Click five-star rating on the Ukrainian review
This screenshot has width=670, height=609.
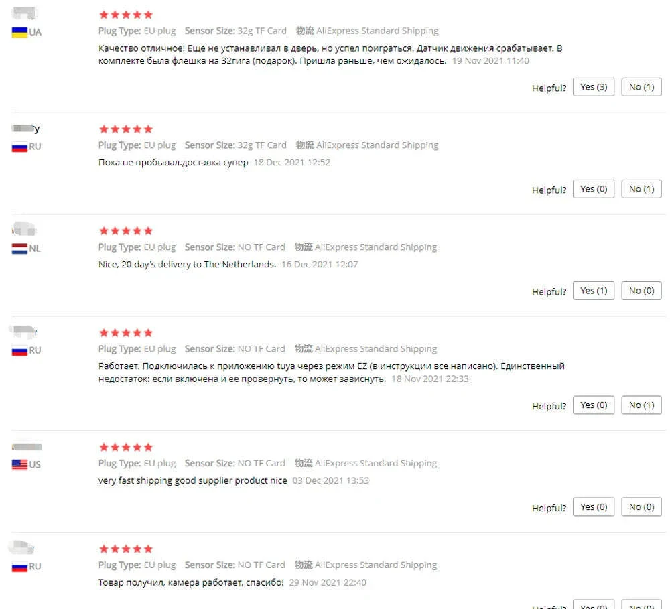(126, 15)
